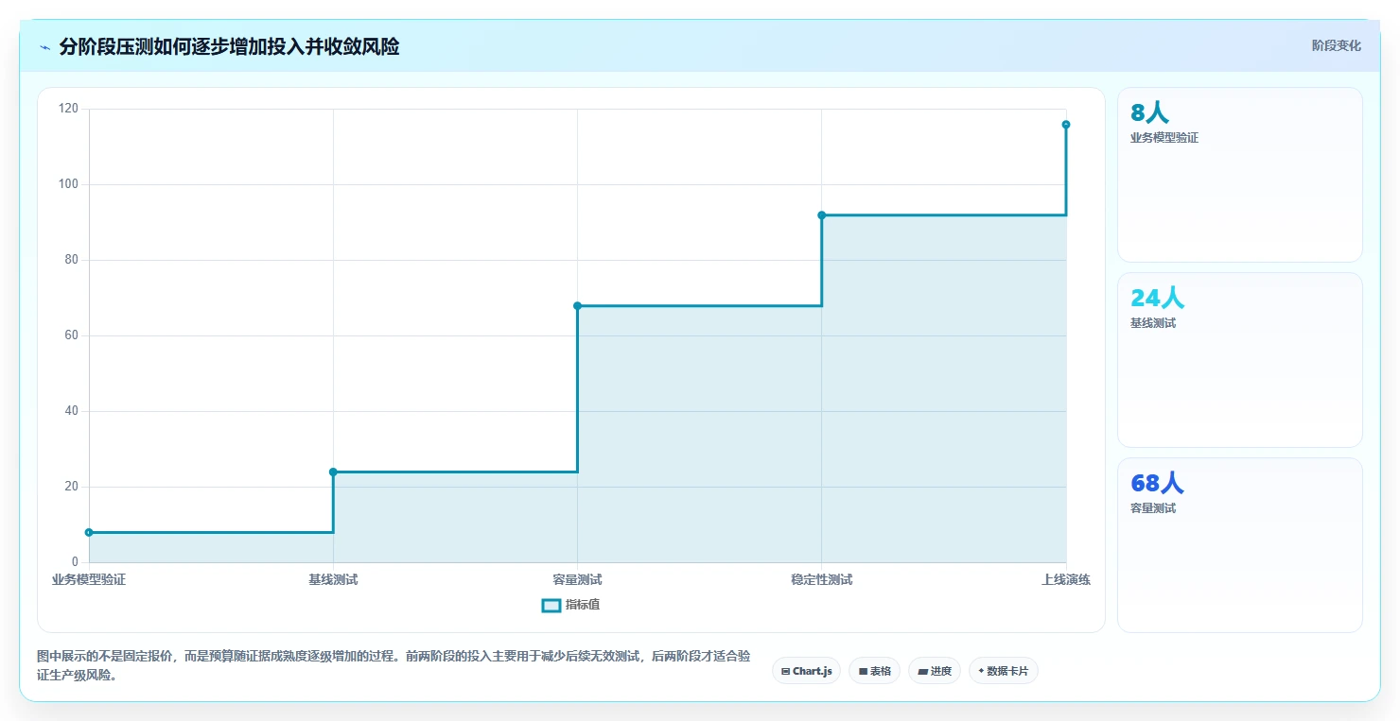Select the 表格 tag chip
Screen dimensions: 1400x721
pyautogui.click(x=874, y=671)
